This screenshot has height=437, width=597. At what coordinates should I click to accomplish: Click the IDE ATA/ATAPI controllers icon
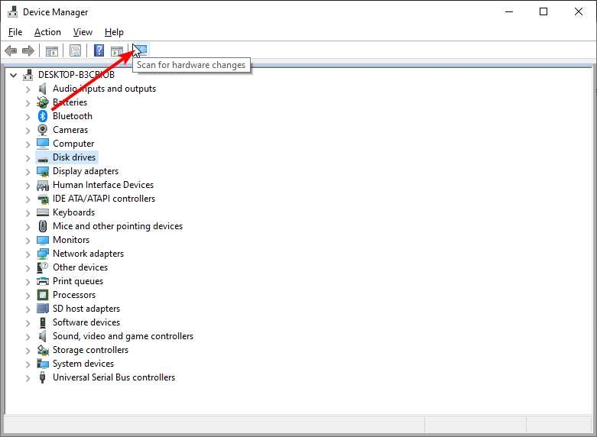(43, 199)
